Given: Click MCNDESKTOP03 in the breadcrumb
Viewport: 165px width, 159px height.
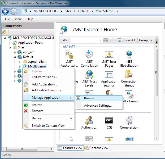Looking at the screenshot, I should [x=45, y=11].
